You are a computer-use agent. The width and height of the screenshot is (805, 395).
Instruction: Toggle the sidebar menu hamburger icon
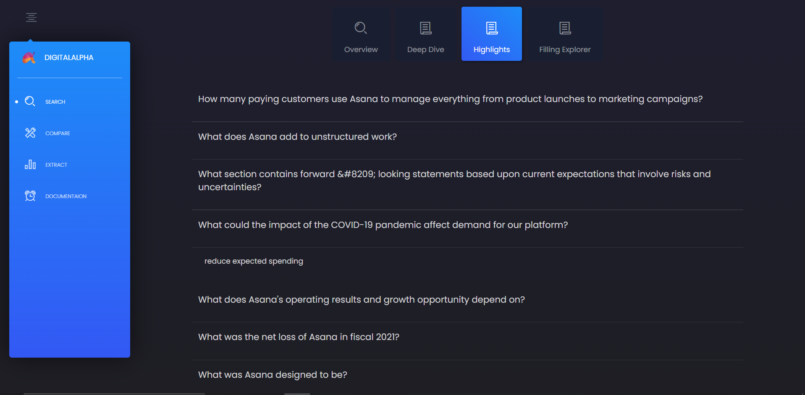click(31, 17)
